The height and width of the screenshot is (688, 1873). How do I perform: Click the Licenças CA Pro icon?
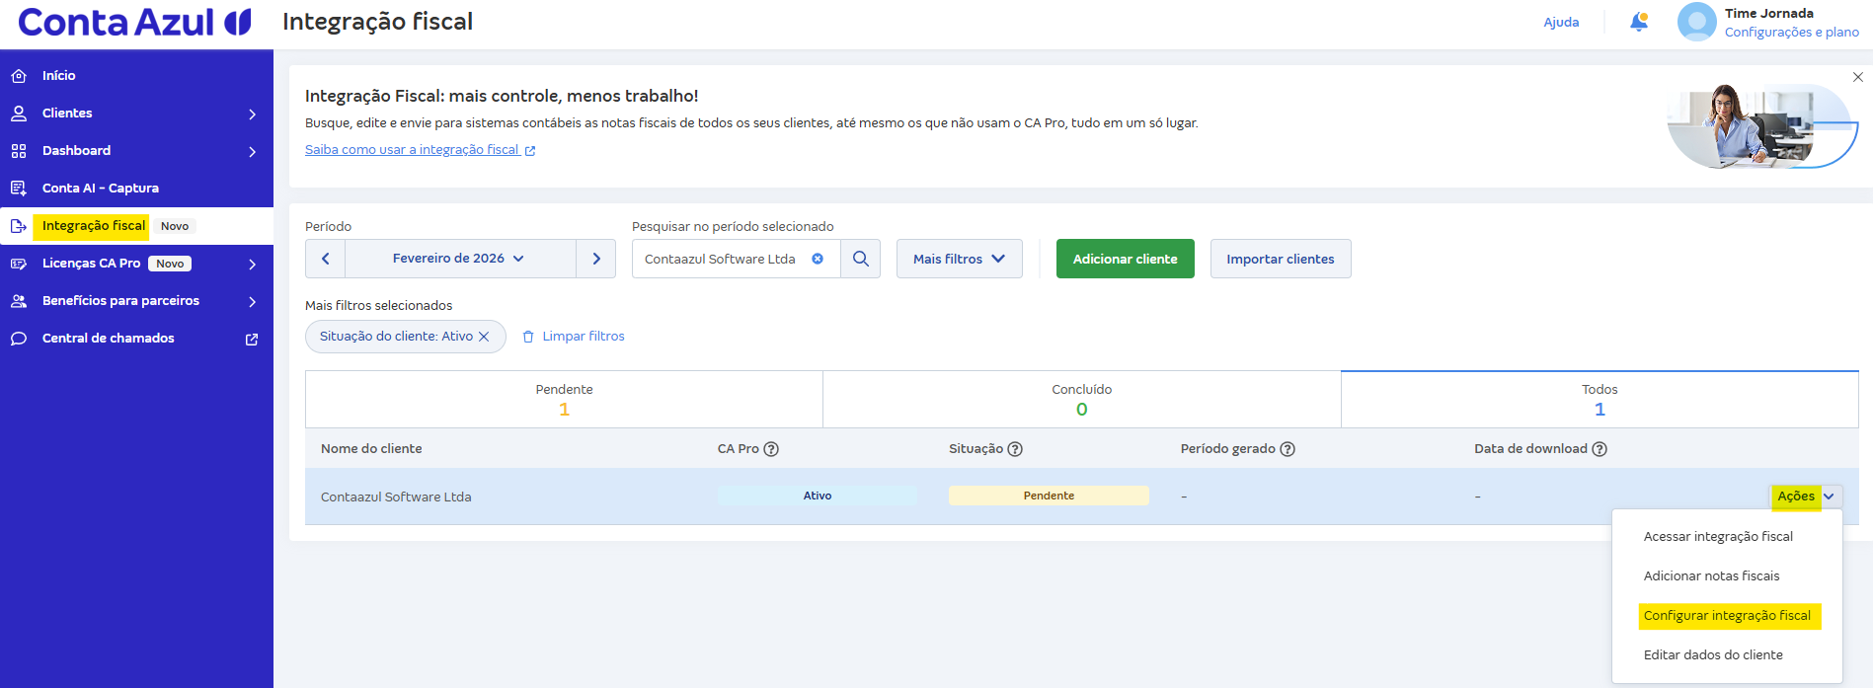19,264
